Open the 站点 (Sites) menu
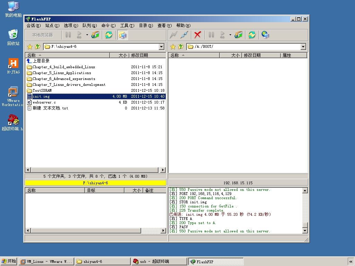The image size is (355, 266). click(52, 26)
